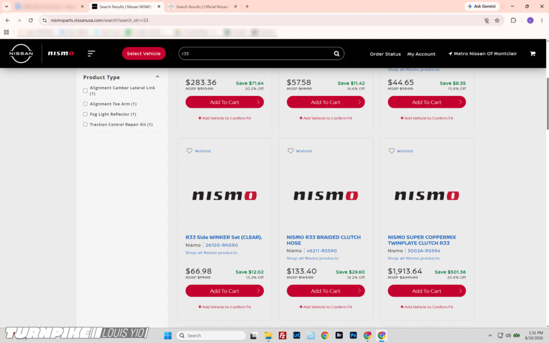
Task: Enable the Fog Light Reflector filter
Action: [85, 114]
